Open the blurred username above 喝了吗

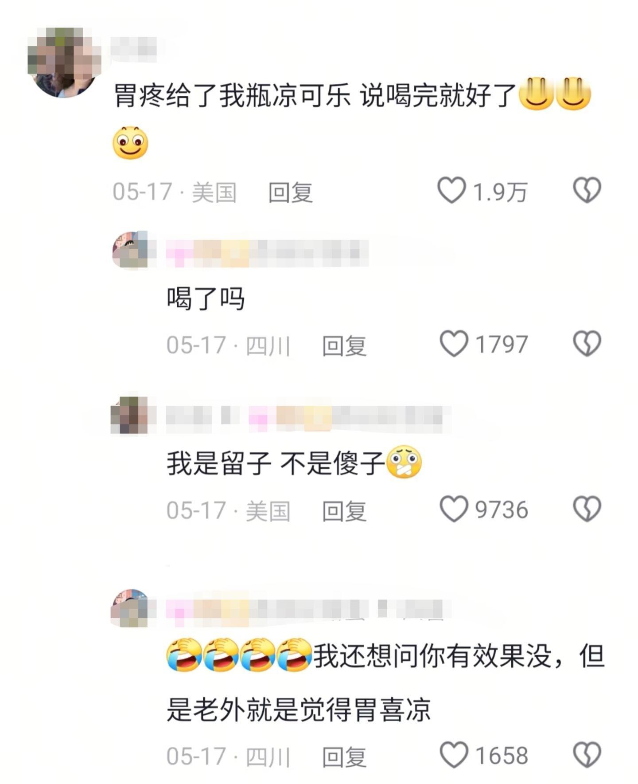(x=267, y=253)
